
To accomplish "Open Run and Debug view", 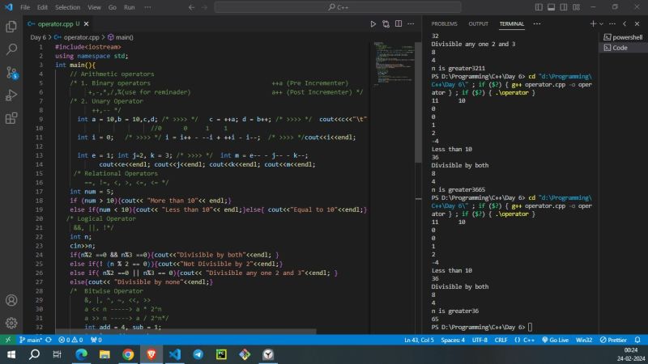I will [x=11, y=95].
